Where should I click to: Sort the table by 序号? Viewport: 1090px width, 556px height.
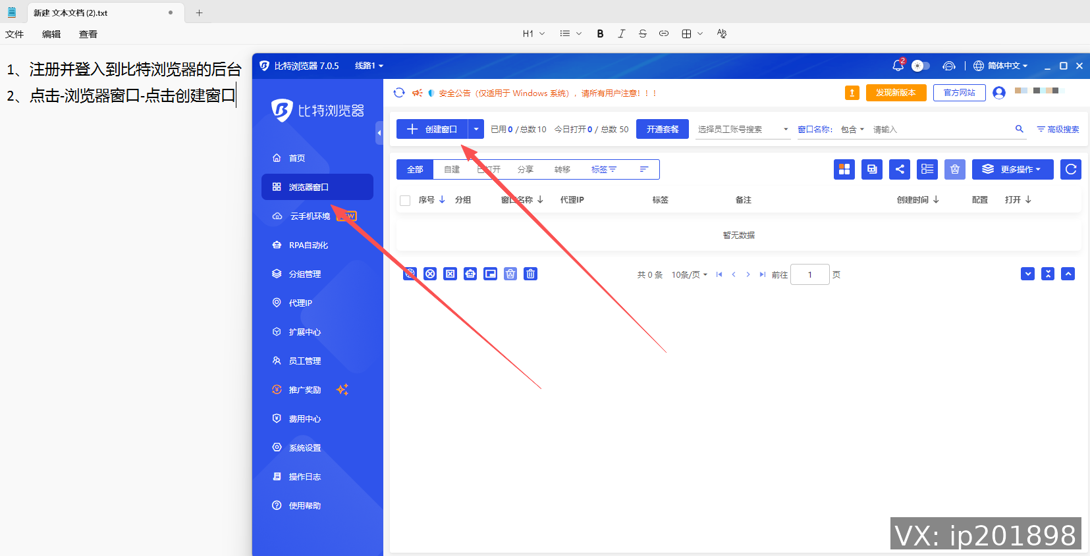442,199
